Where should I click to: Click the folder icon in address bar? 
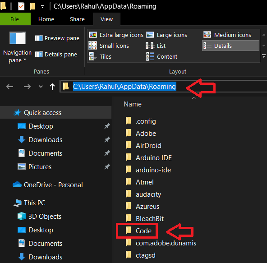pos(65,86)
